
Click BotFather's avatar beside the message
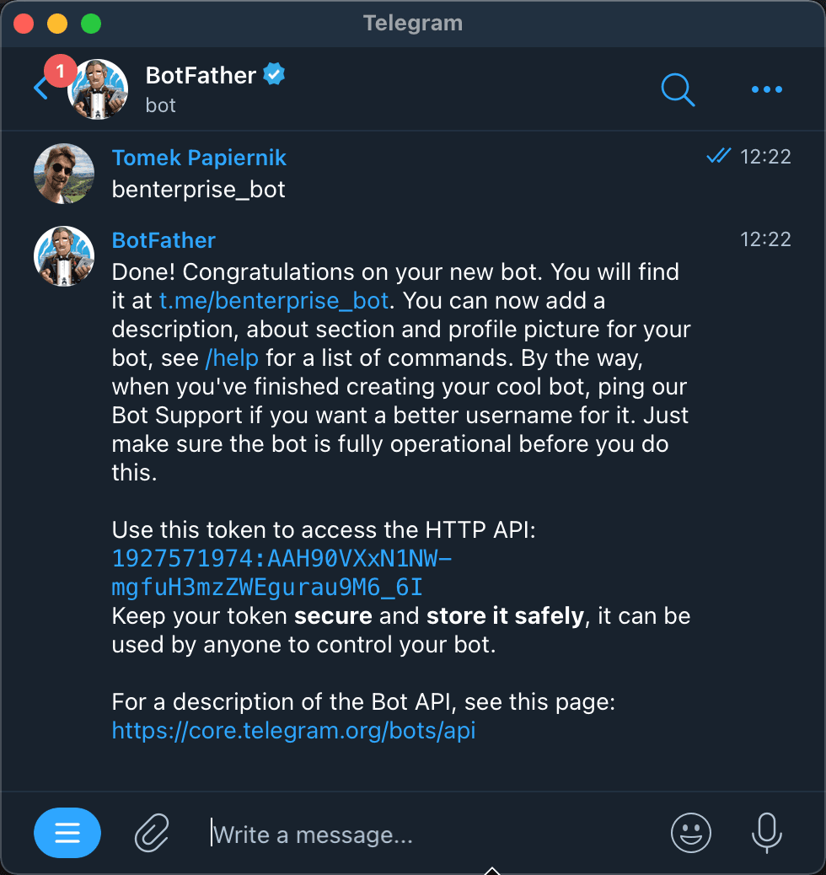(64, 256)
